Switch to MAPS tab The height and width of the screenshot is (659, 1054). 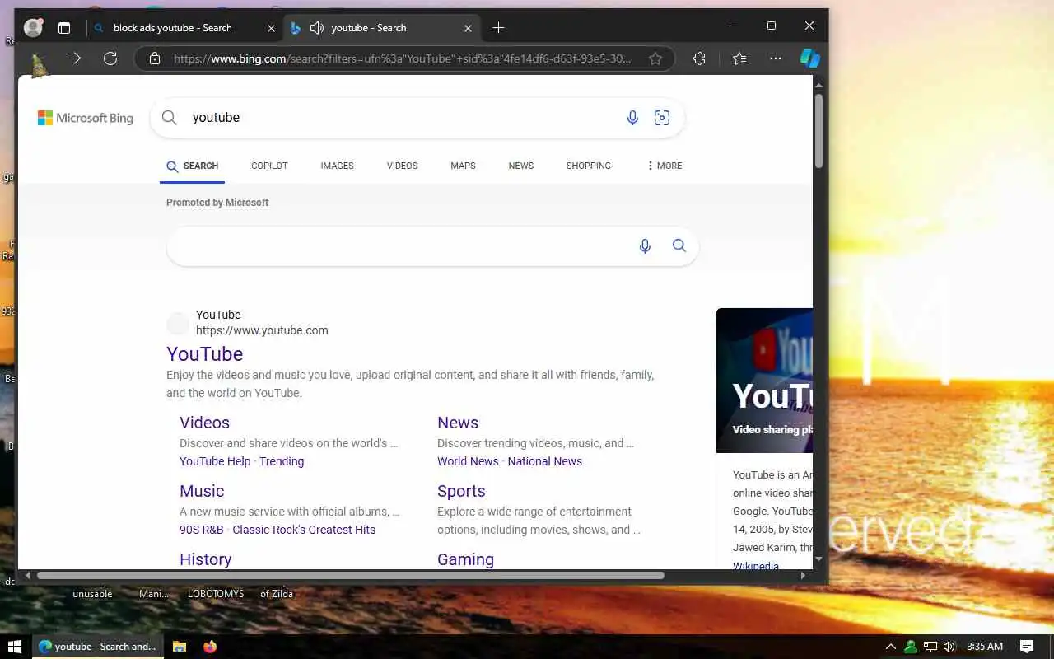pos(463,166)
